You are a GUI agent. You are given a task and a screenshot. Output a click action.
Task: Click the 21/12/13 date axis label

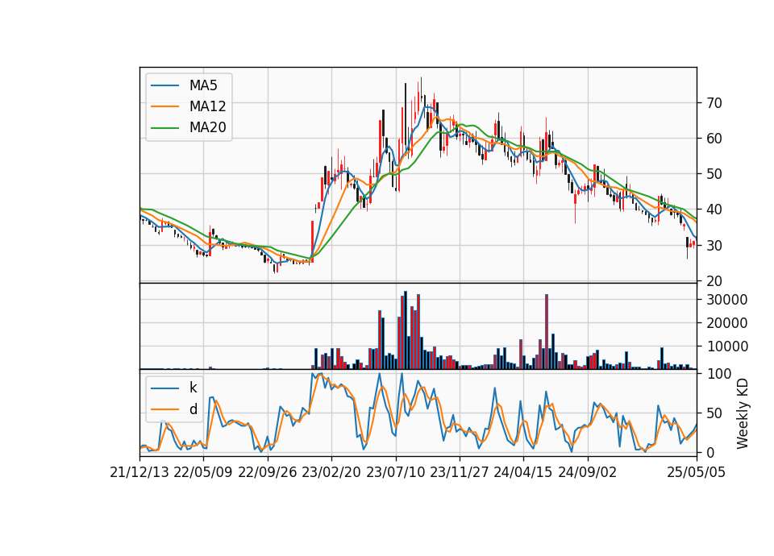tap(139, 472)
